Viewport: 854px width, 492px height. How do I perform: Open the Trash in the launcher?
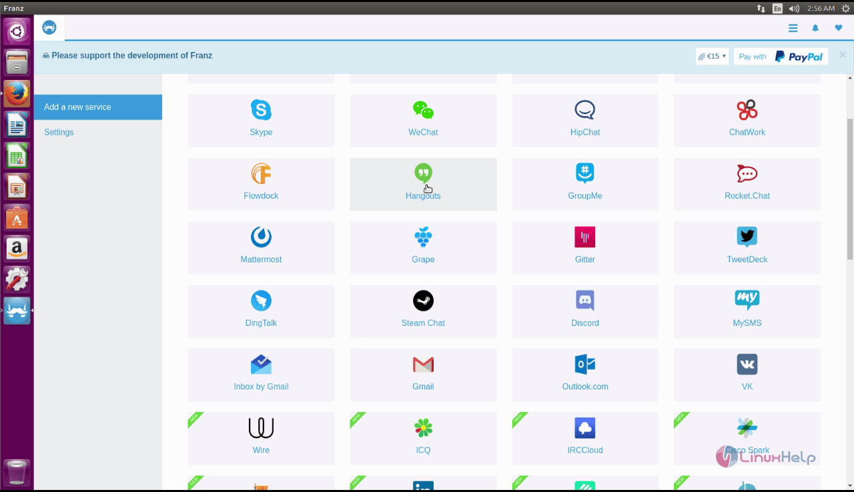[17, 472]
